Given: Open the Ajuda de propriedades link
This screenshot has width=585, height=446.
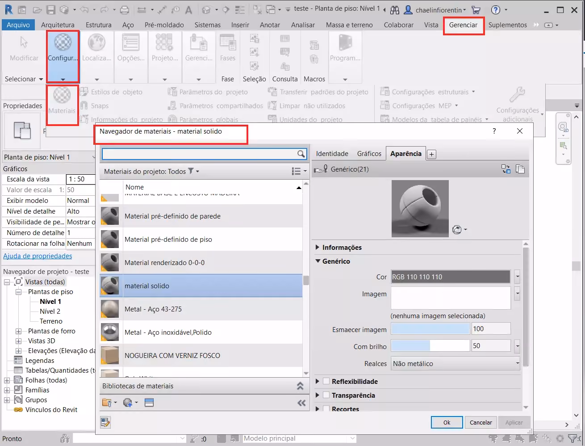Looking at the screenshot, I should coord(38,256).
